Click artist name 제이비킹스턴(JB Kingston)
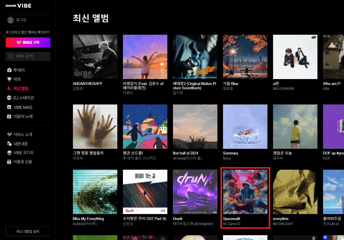This screenshot has height=240, width=344. point(193,224)
